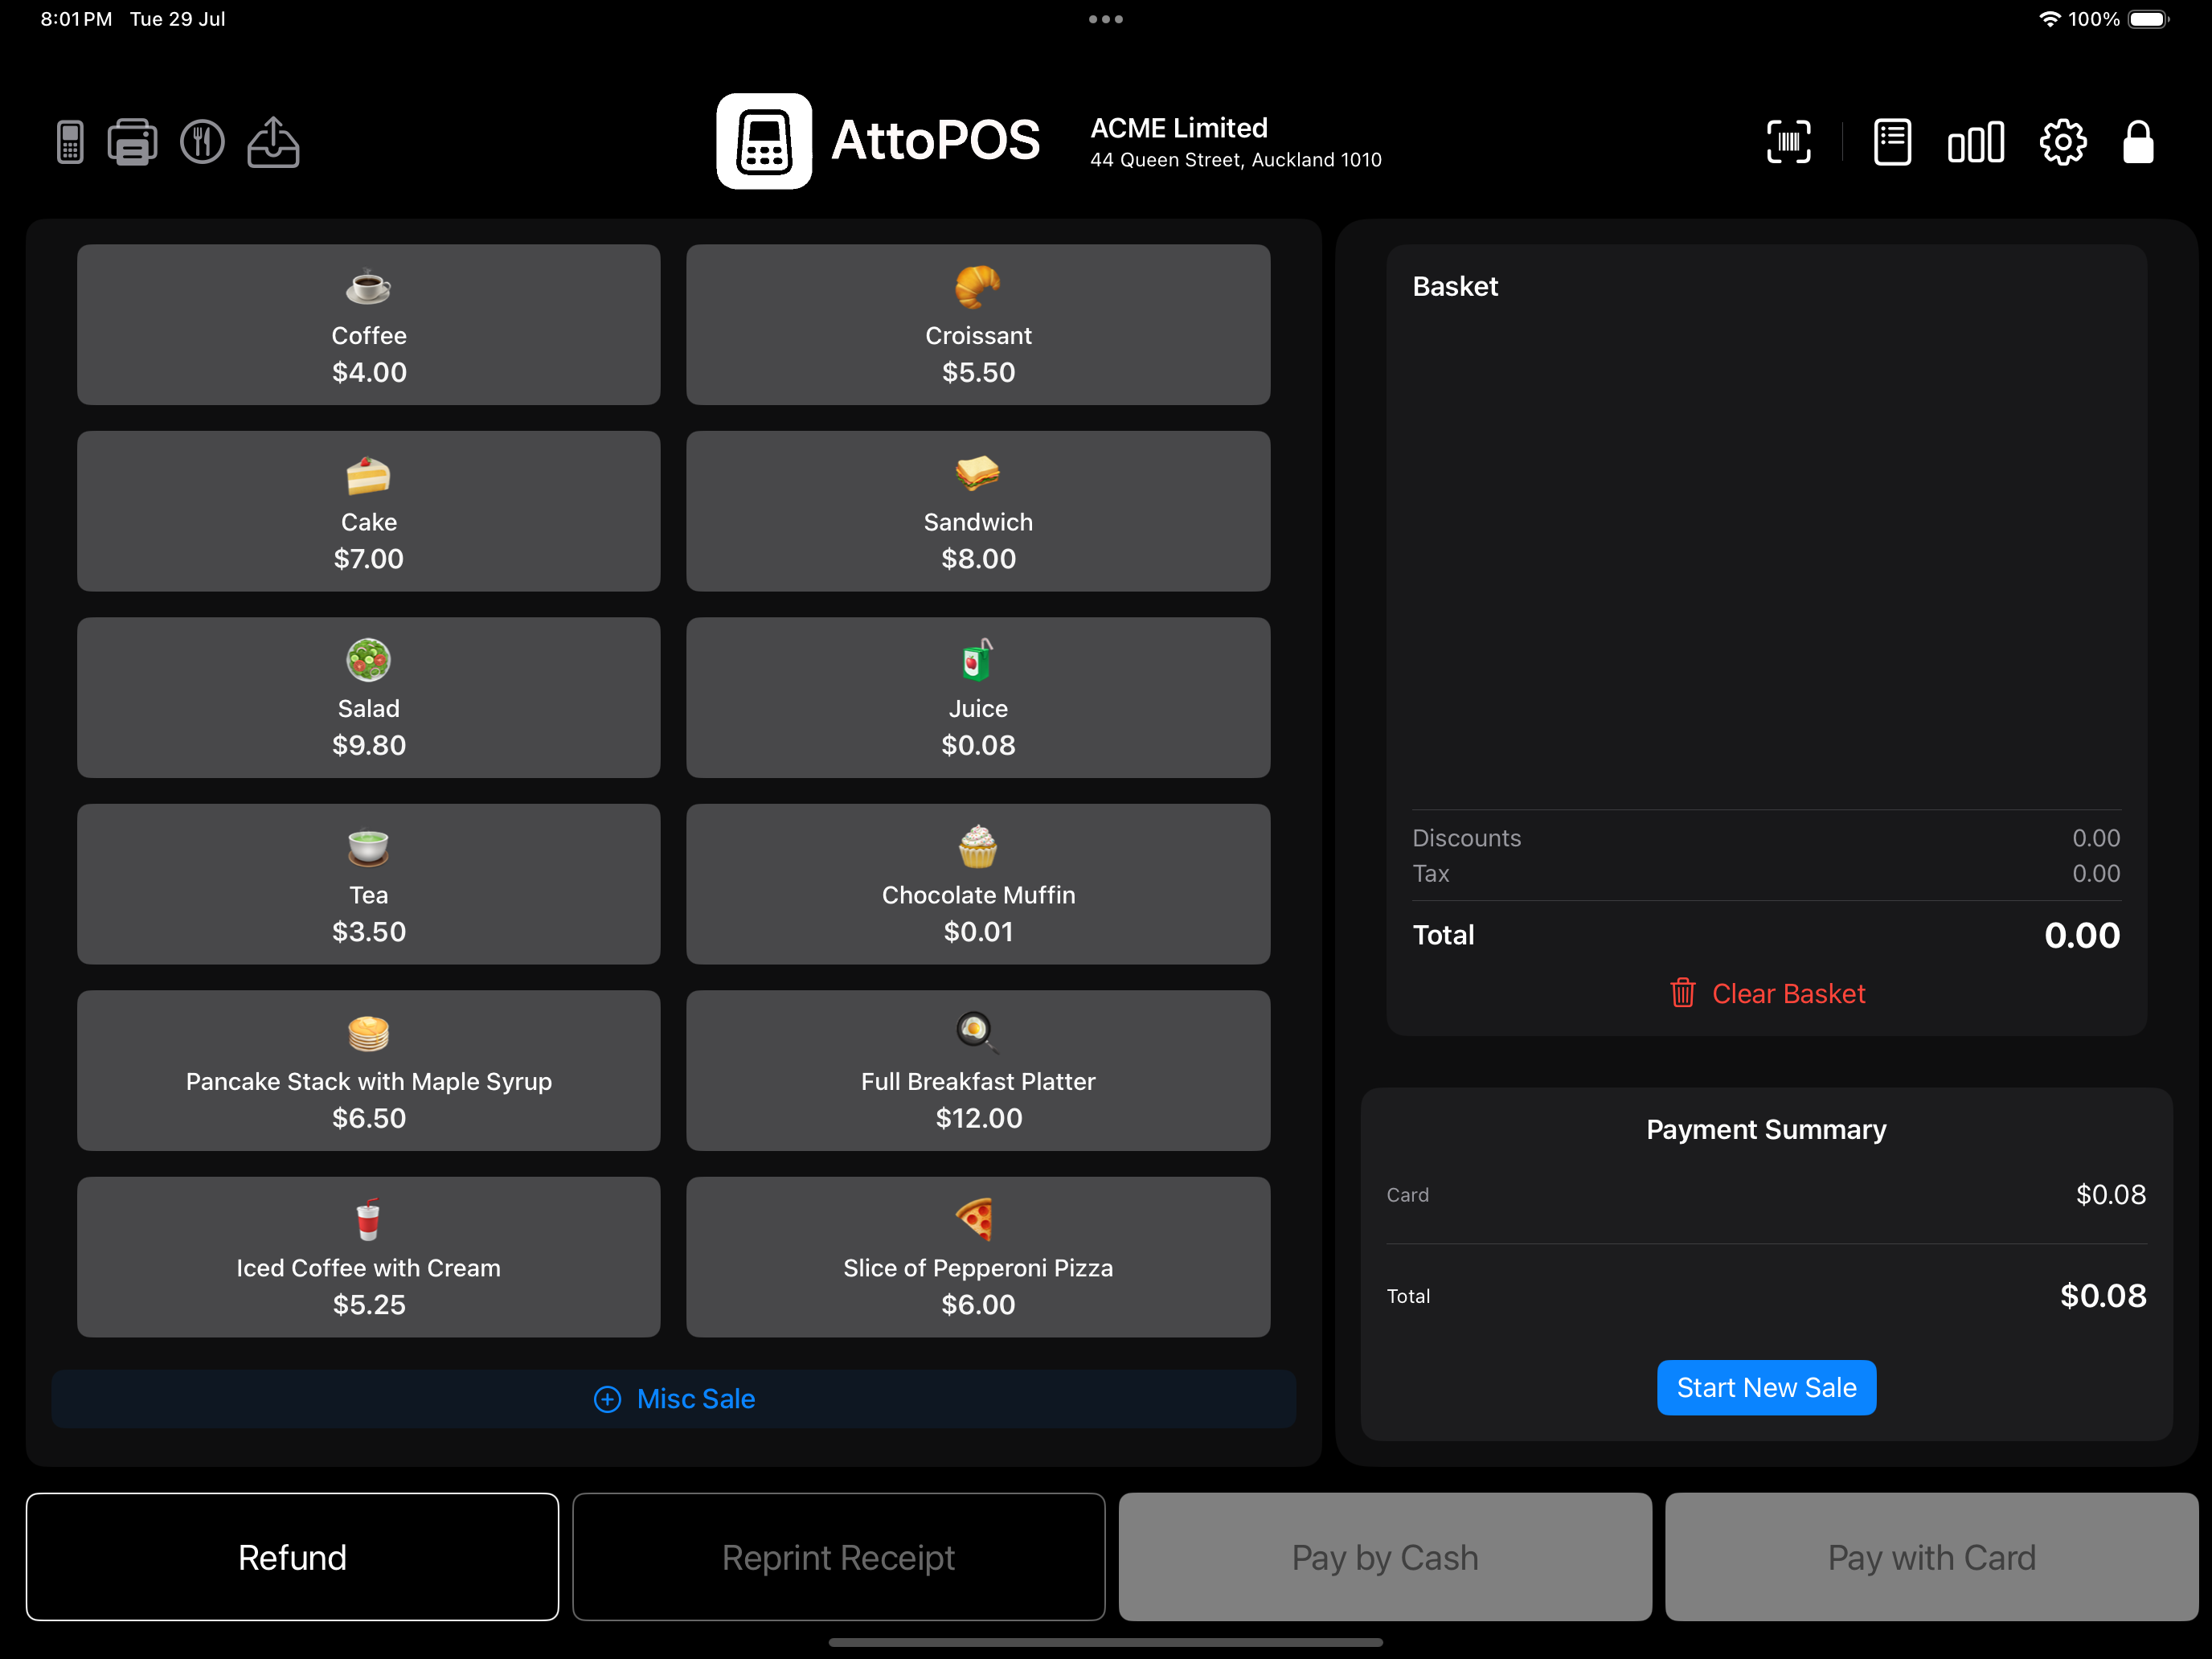The image size is (2212, 1659).
Task: Add Full Breakfast Platter to basket
Action: click(x=978, y=1071)
